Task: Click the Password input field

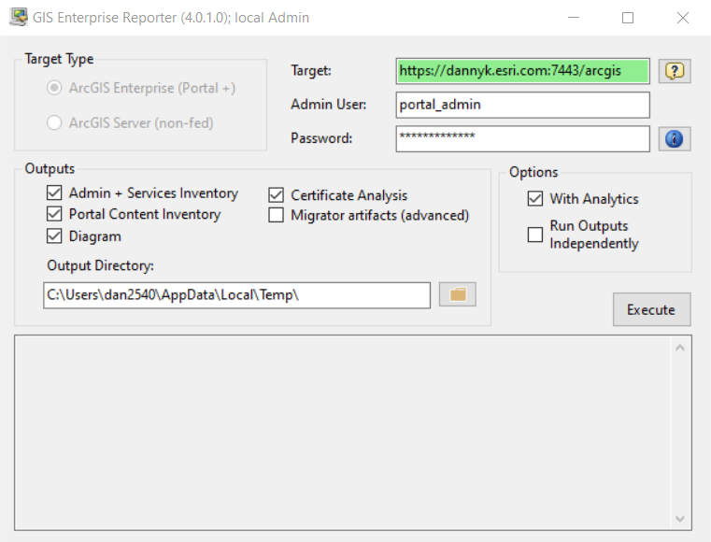Action: point(521,138)
